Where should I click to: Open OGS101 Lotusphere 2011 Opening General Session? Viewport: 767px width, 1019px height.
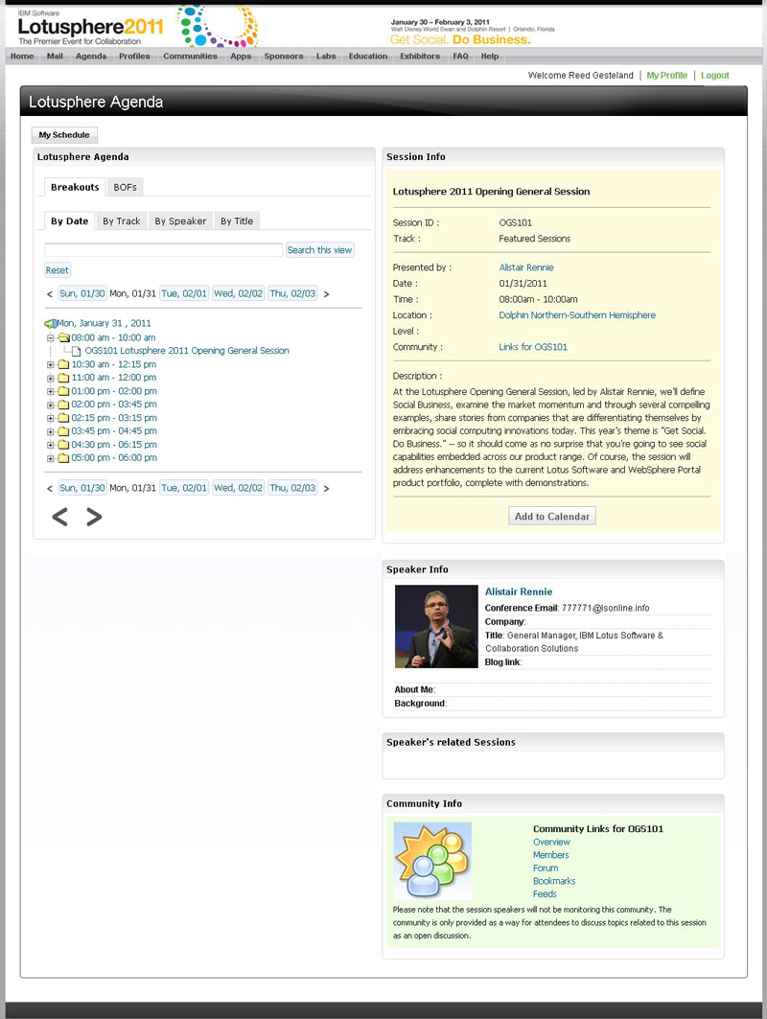click(x=187, y=351)
